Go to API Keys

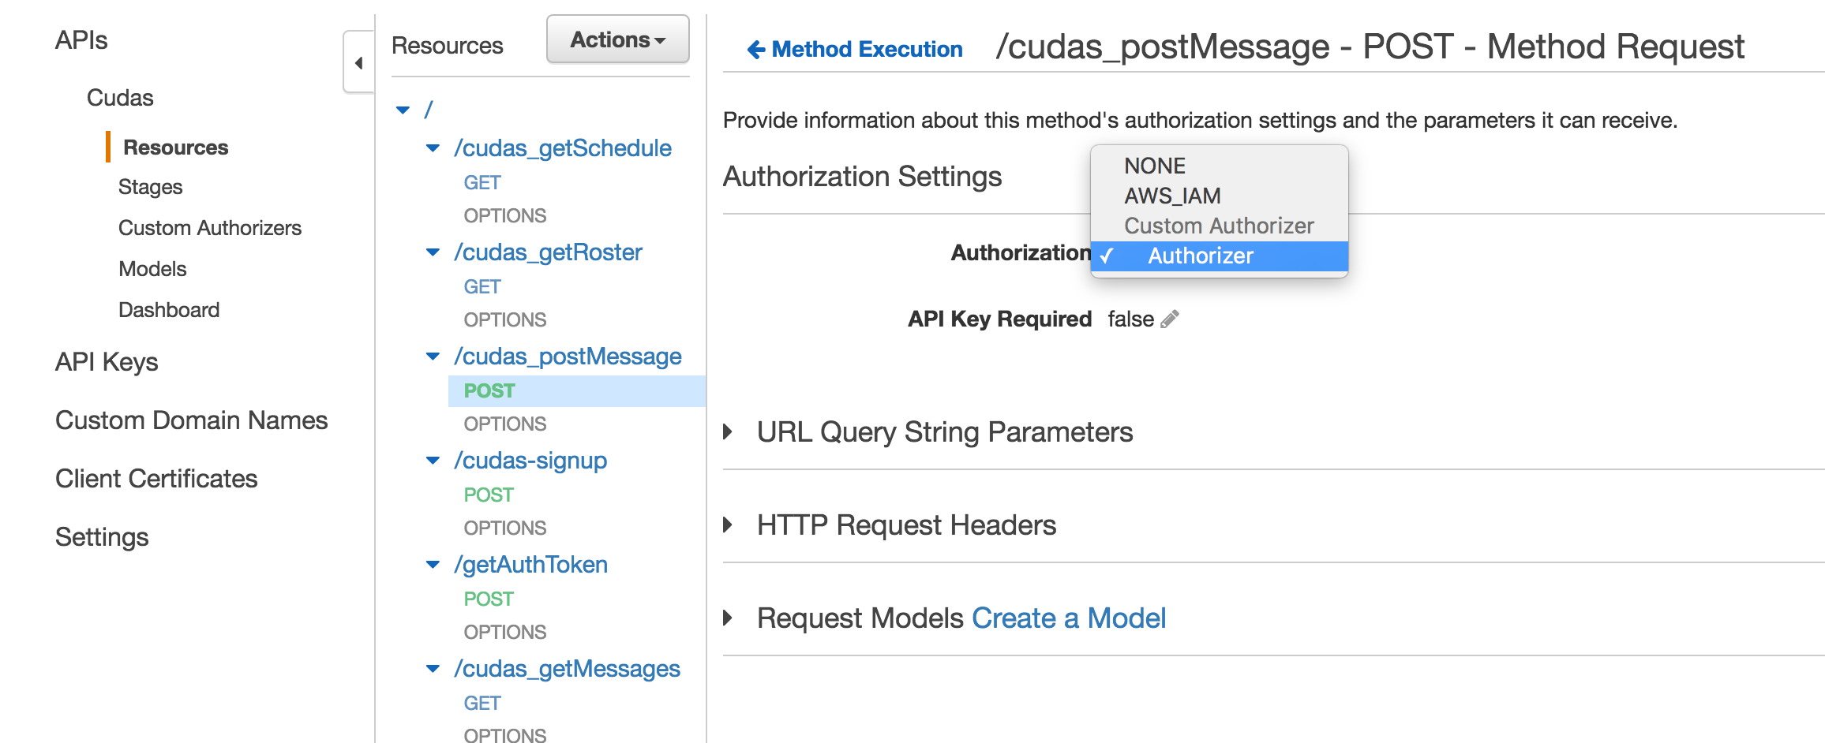pyautogui.click(x=107, y=362)
